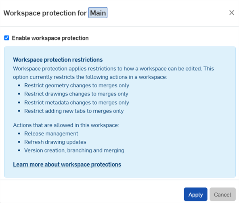Click 'Restrict drawings changes to merges only'
The height and width of the screenshot is (203, 239).
76,94
